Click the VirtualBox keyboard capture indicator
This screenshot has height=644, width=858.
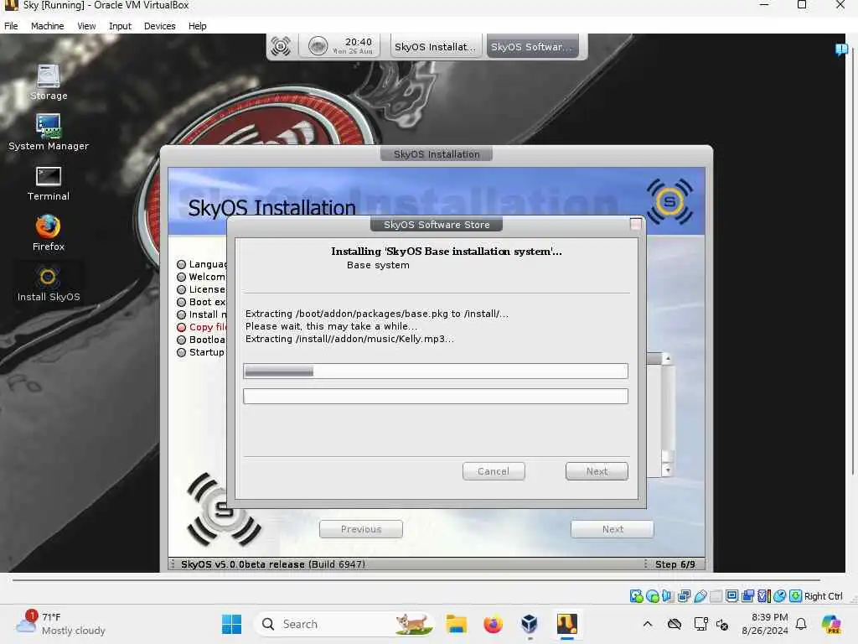796,596
